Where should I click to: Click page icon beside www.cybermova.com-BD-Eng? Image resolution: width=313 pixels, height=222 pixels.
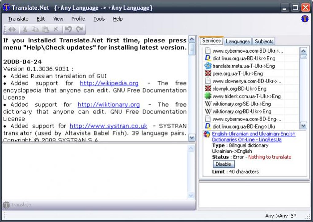click(x=208, y=119)
